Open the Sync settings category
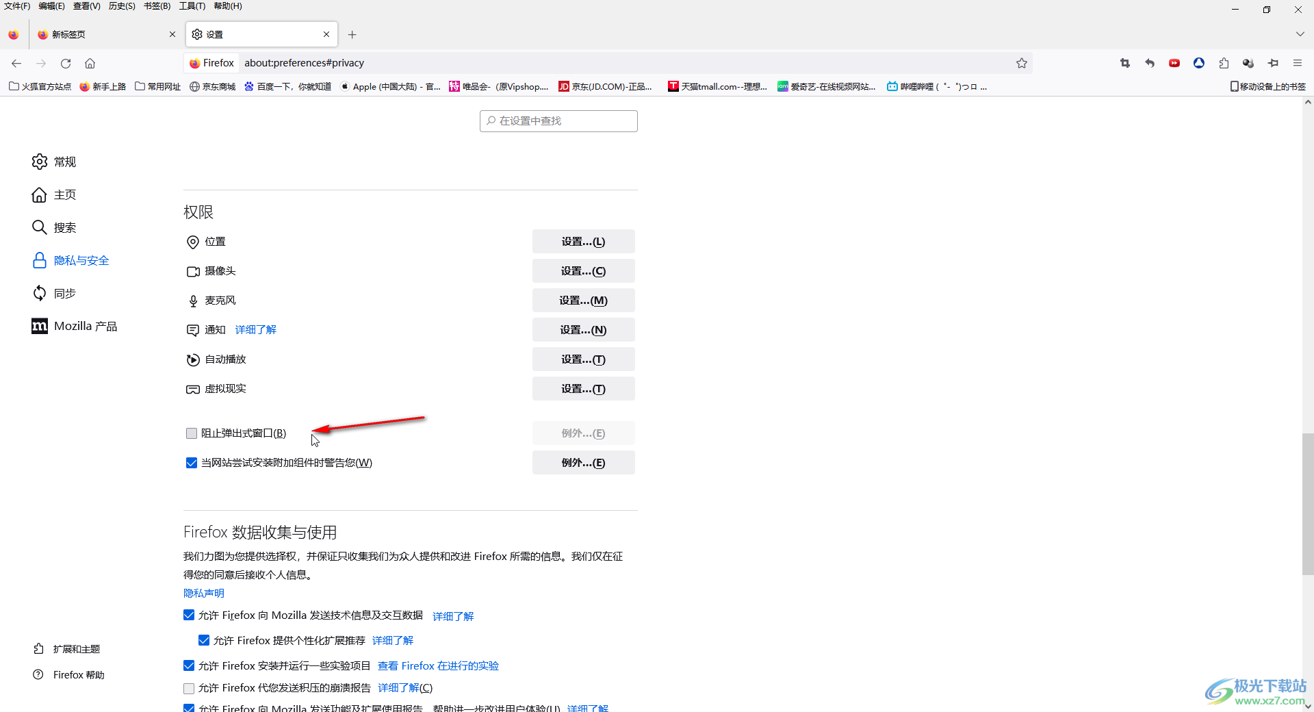The image size is (1314, 712). (x=54, y=293)
